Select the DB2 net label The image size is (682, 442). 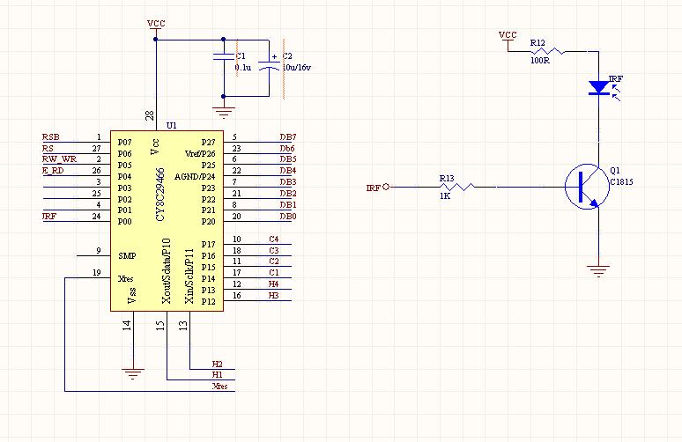[x=288, y=194]
